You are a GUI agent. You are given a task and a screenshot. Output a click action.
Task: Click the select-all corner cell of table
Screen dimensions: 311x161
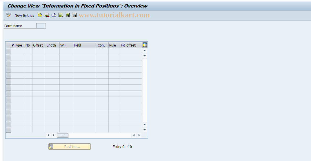point(8,45)
